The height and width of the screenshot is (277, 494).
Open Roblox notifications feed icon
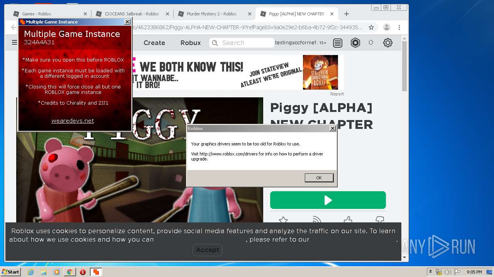pyautogui.click(x=338, y=43)
